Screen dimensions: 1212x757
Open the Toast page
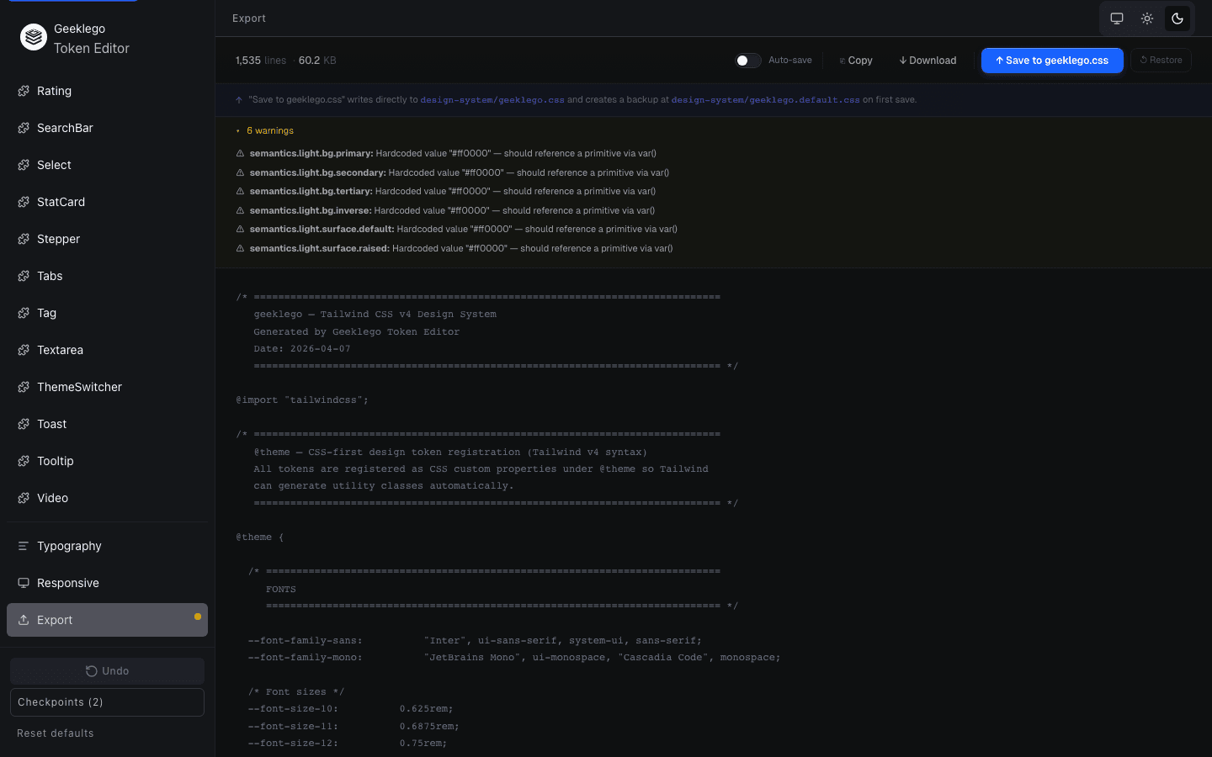107,424
